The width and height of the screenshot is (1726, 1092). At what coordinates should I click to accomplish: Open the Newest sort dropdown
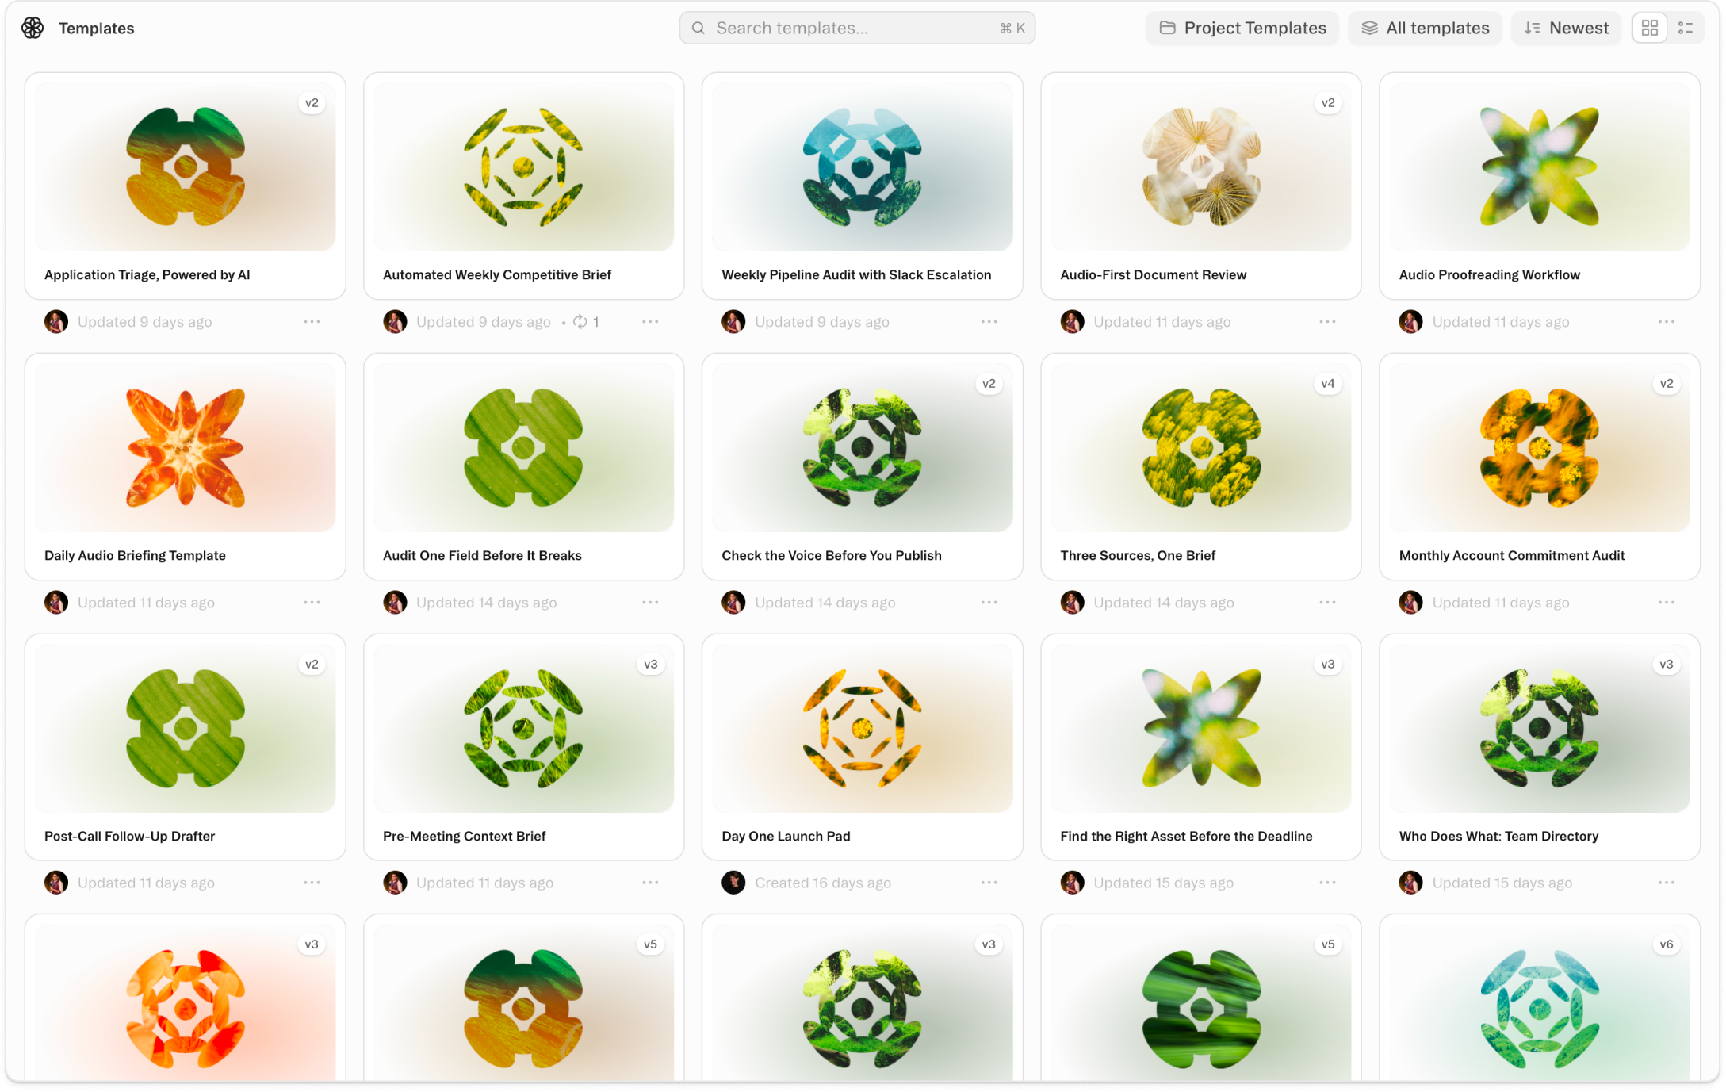(1566, 28)
